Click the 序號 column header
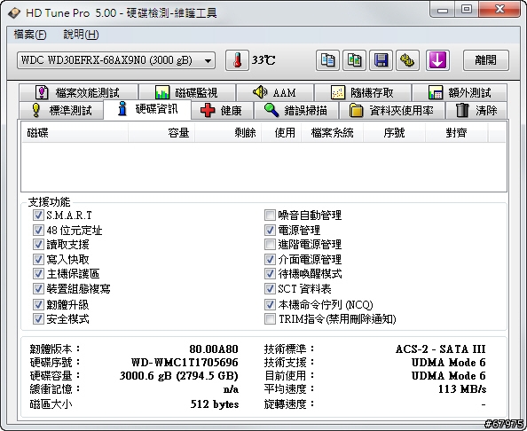The image size is (527, 431). [x=394, y=133]
